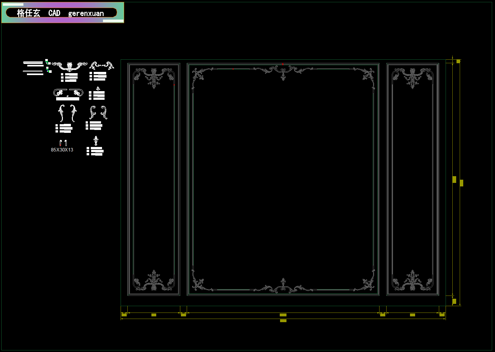Screen dimensions: 495x352
Task: Select the top molding profile strip in legend
Action: click(x=33, y=64)
